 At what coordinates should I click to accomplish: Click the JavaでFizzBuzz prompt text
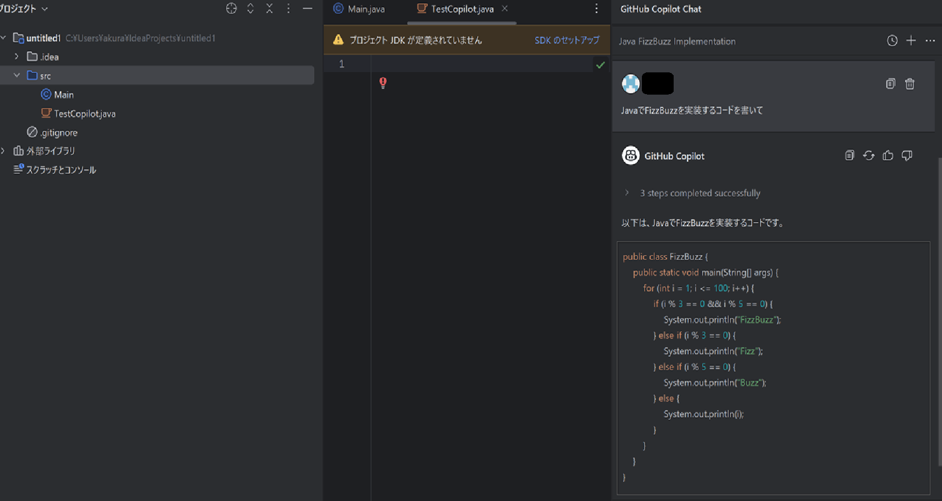(692, 110)
